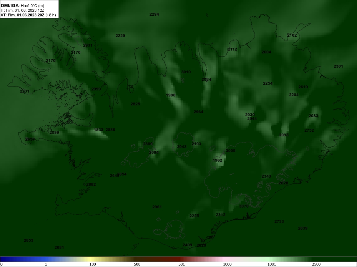Click the map value 2084
The width and height of the screenshot is (357, 267).
pyautogui.click(x=206, y=79)
